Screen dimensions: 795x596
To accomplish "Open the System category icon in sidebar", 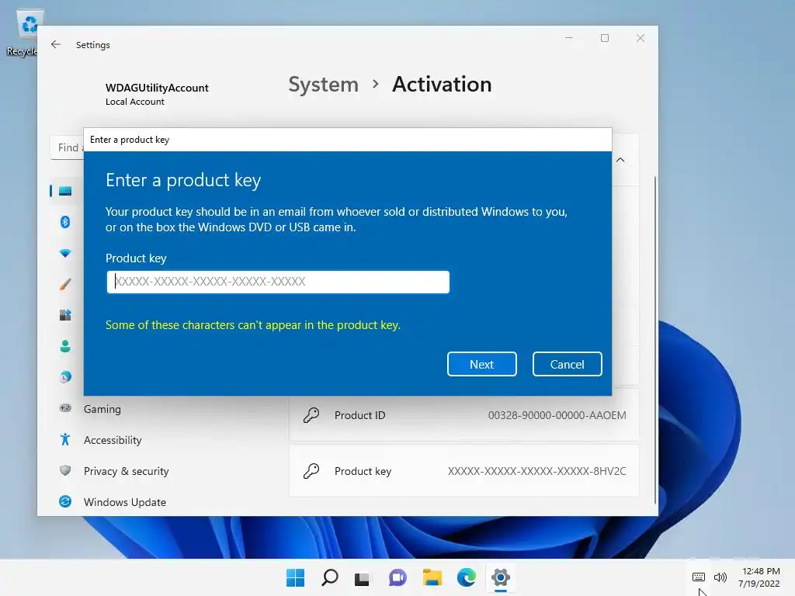I will [65, 191].
